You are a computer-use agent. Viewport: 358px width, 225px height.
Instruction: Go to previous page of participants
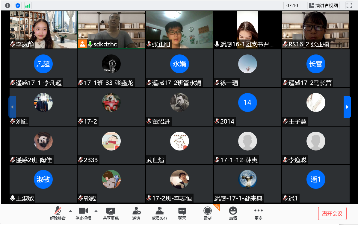pyautogui.click(x=12, y=107)
